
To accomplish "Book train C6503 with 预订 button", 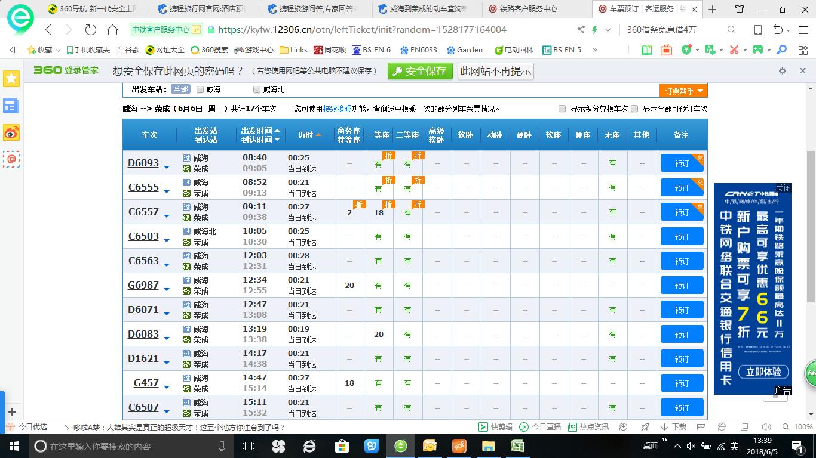I will point(682,237).
